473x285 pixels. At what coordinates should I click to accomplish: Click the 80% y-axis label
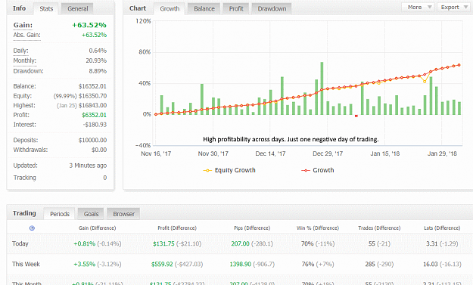tap(145, 52)
